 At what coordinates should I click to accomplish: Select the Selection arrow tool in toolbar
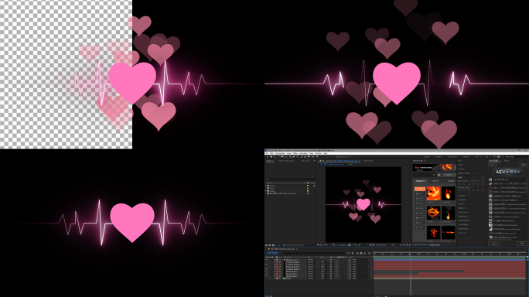click(x=268, y=156)
